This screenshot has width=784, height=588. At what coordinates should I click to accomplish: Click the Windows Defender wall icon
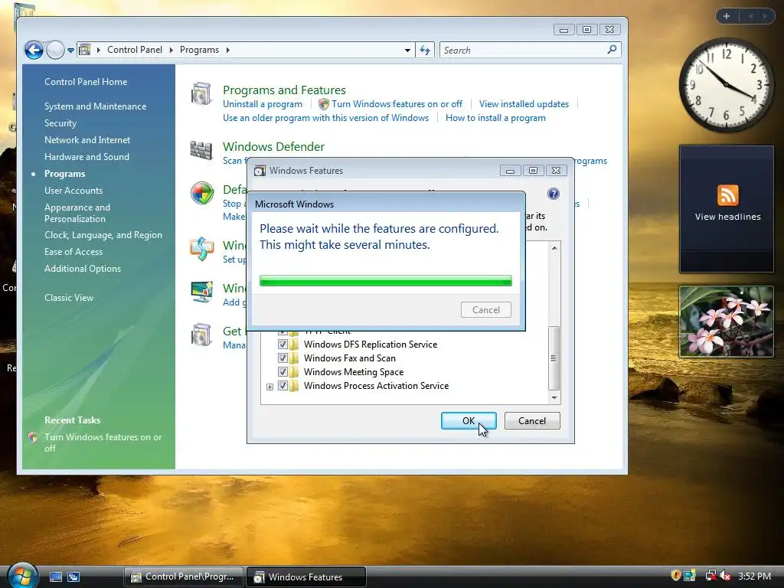tap(201, 150)
